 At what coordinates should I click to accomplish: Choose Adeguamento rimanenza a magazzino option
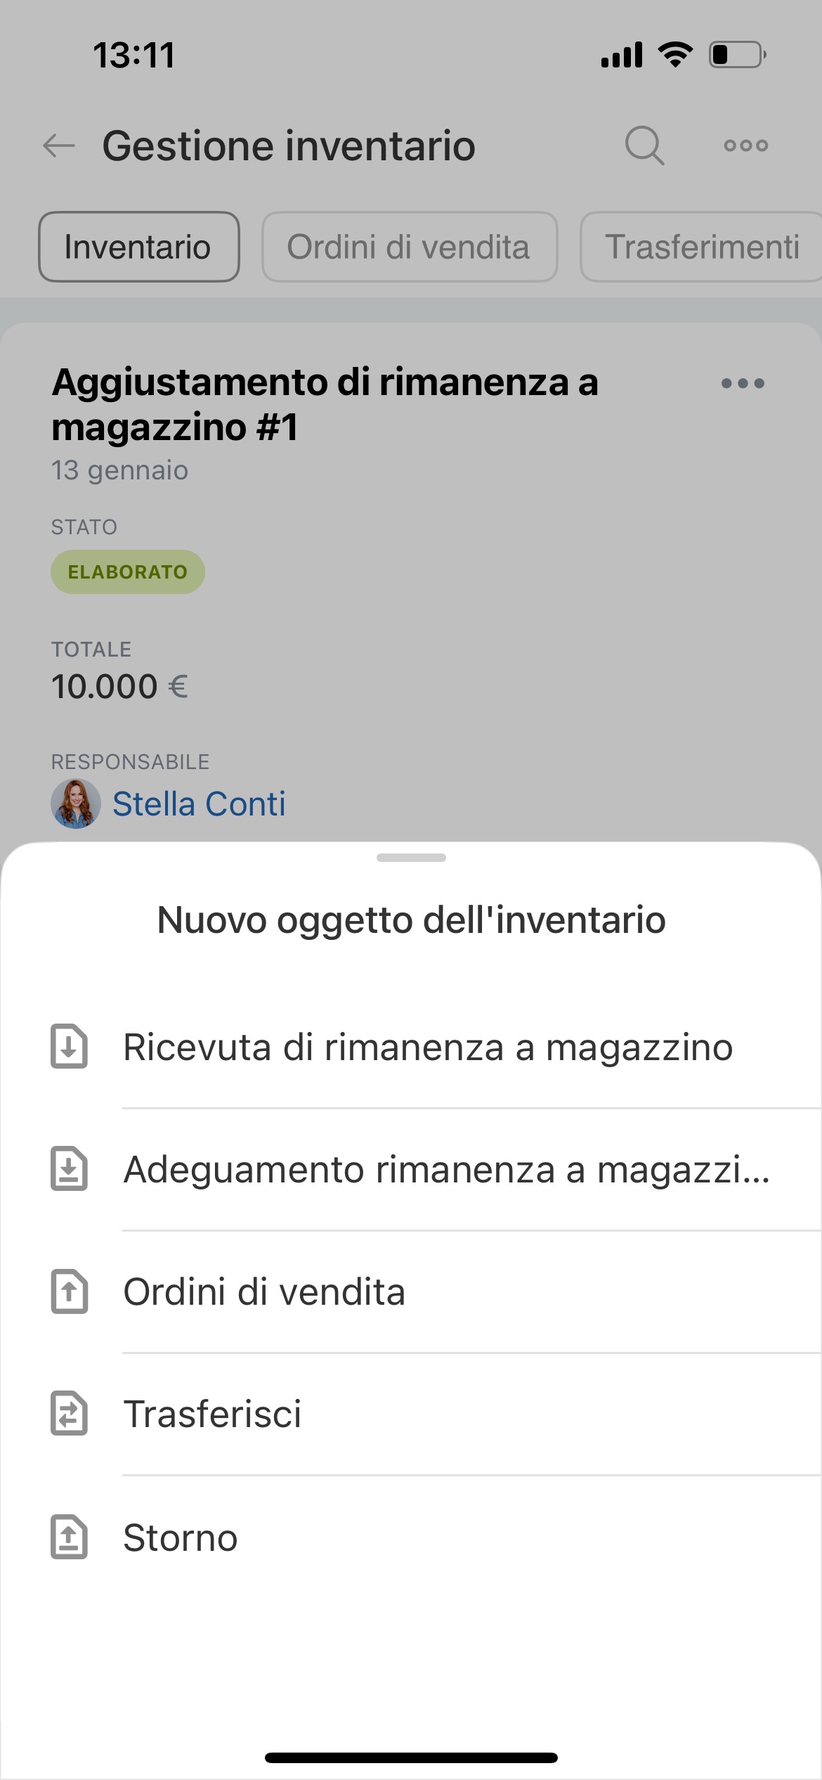pos(446,1169)
